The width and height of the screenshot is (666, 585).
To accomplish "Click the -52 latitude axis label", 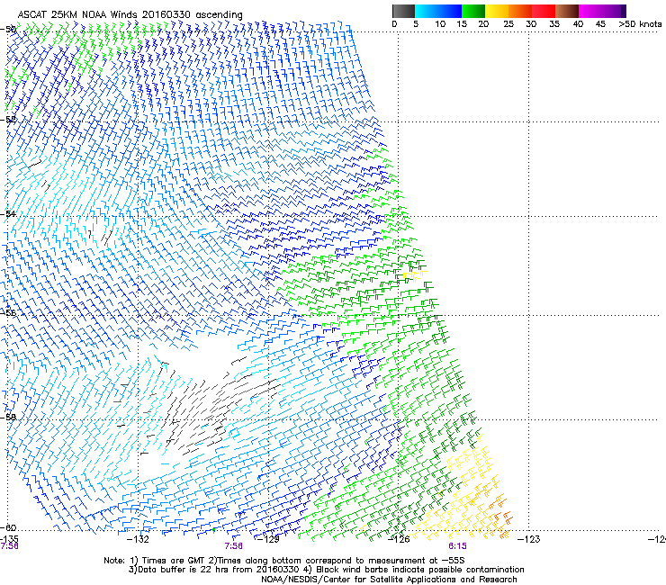I will [x=8, y=120].
